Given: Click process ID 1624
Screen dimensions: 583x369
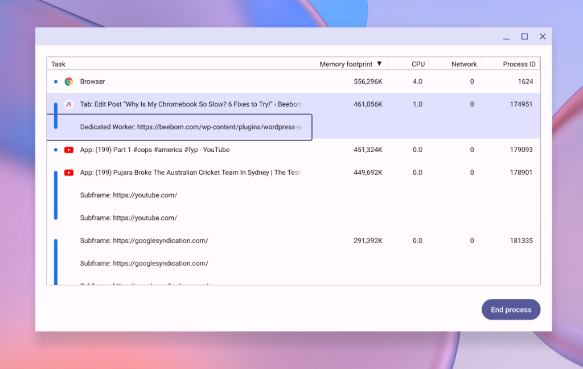Looking at the screenshot, I should coord(525,81).
